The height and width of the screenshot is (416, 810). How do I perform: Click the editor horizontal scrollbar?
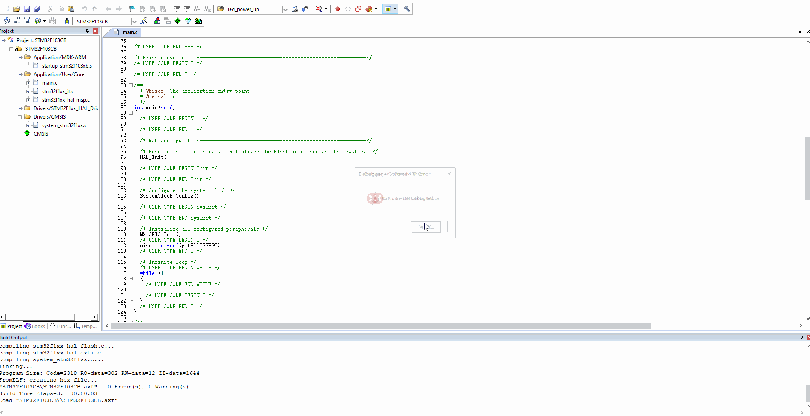click(381, 326)
